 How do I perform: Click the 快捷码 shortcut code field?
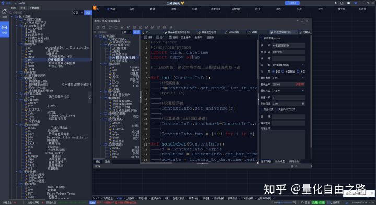tap(288, 52)
